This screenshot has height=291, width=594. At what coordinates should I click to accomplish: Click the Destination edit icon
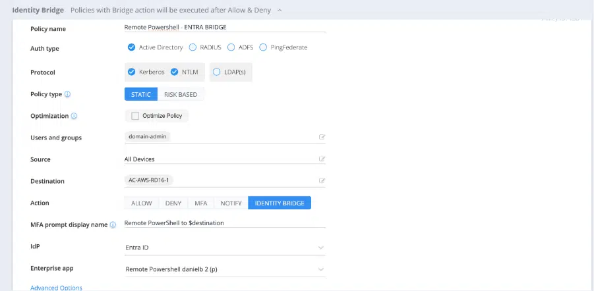tap(322, 181)
